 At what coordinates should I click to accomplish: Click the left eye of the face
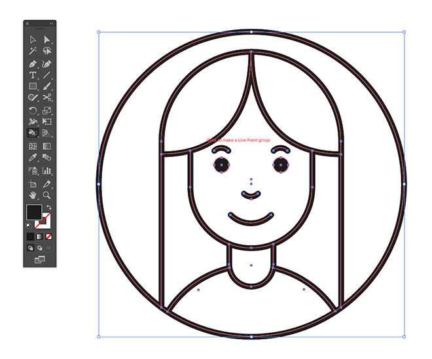(x=222, y=165)
